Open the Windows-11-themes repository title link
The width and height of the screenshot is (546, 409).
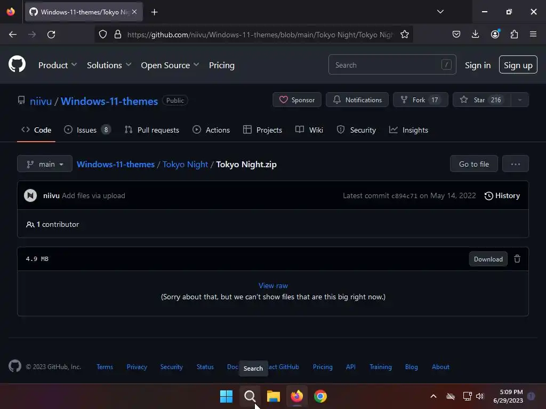pyautogui.click(x=109, y=101)
